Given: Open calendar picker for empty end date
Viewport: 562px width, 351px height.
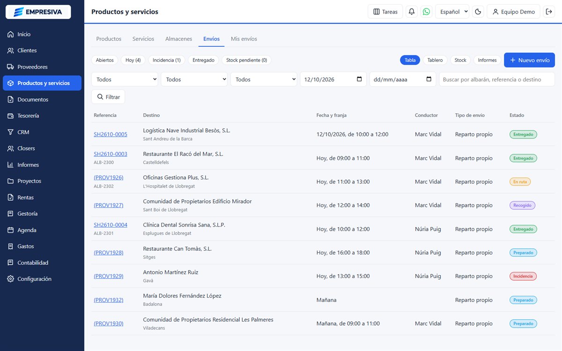Looking at the screenshot, I should tap(429, 79).
